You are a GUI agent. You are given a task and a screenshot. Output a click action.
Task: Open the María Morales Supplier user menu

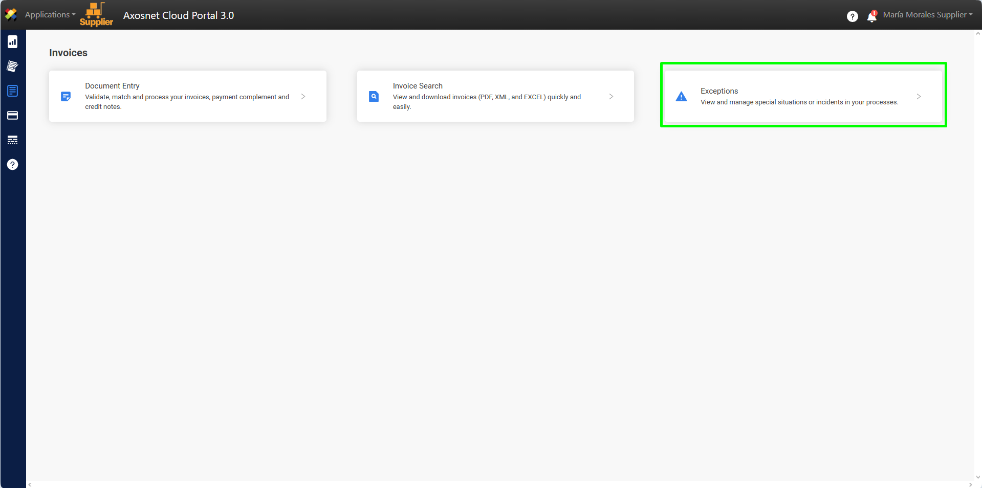[x=927, y=15]
